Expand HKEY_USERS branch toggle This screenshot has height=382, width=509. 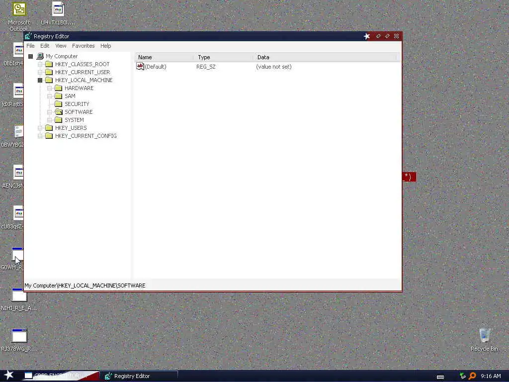point(40,128)
